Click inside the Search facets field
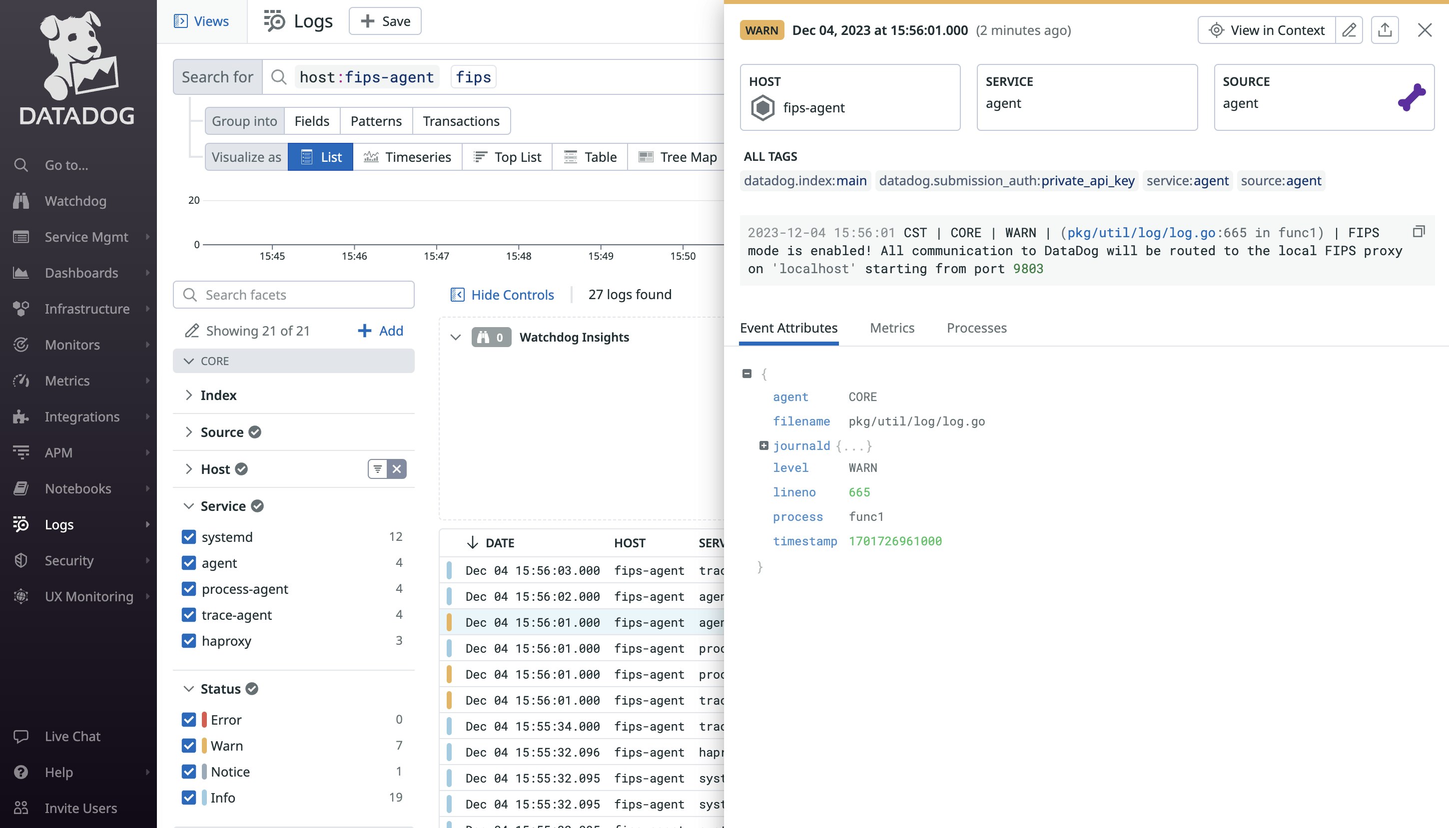1449x828 pixels. pos(294,295)
